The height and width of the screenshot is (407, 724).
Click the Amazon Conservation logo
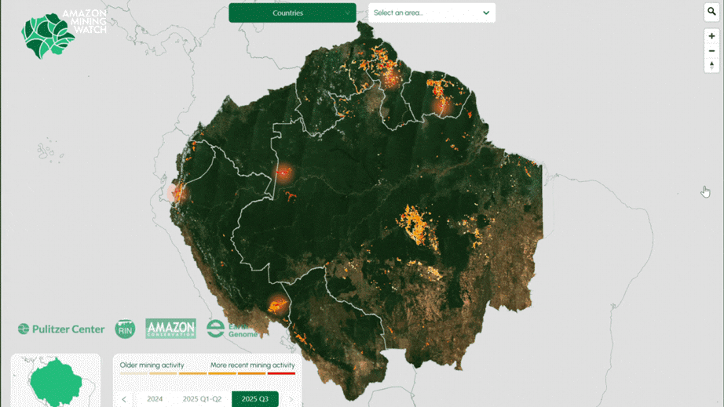[x=170, y=329]
